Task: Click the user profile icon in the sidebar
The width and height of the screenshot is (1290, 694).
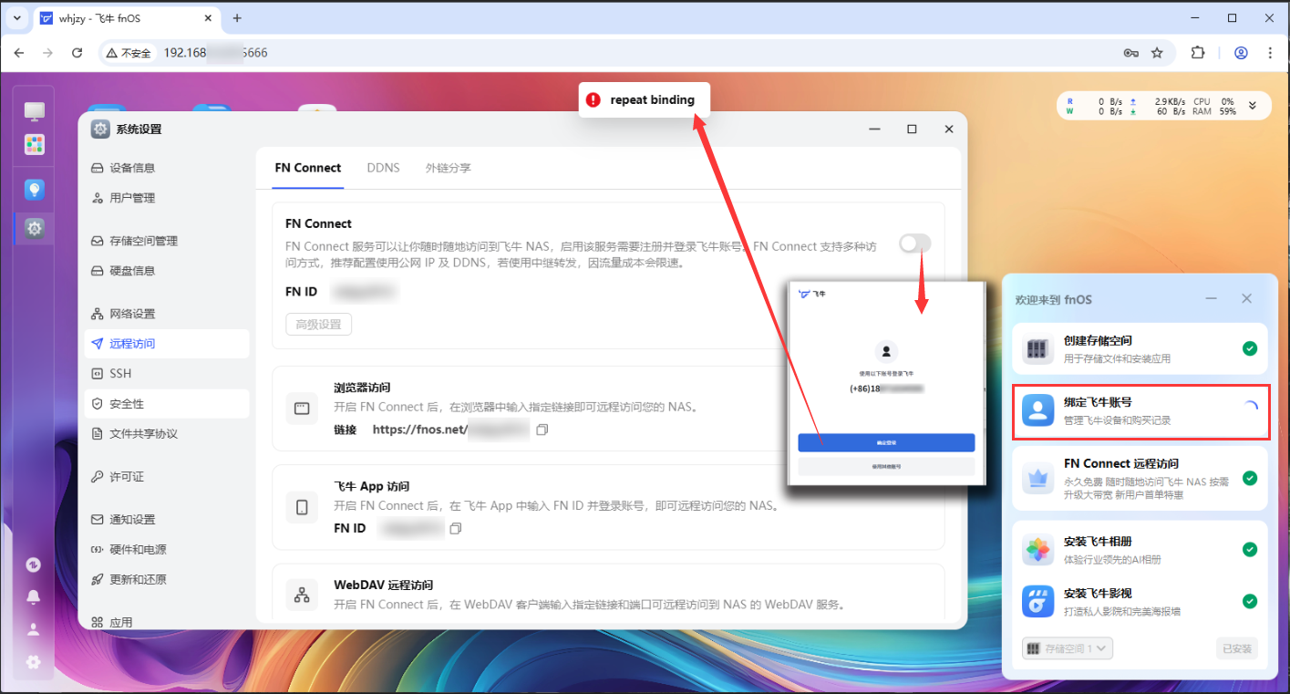Action: (x=33, y=630)
